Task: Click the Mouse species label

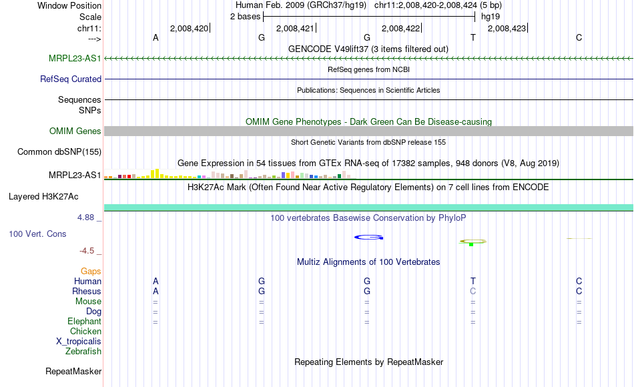Action: click(x=88, y=302)
